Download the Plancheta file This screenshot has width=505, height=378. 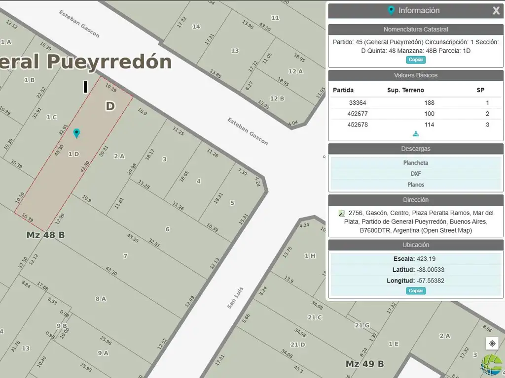415,163
